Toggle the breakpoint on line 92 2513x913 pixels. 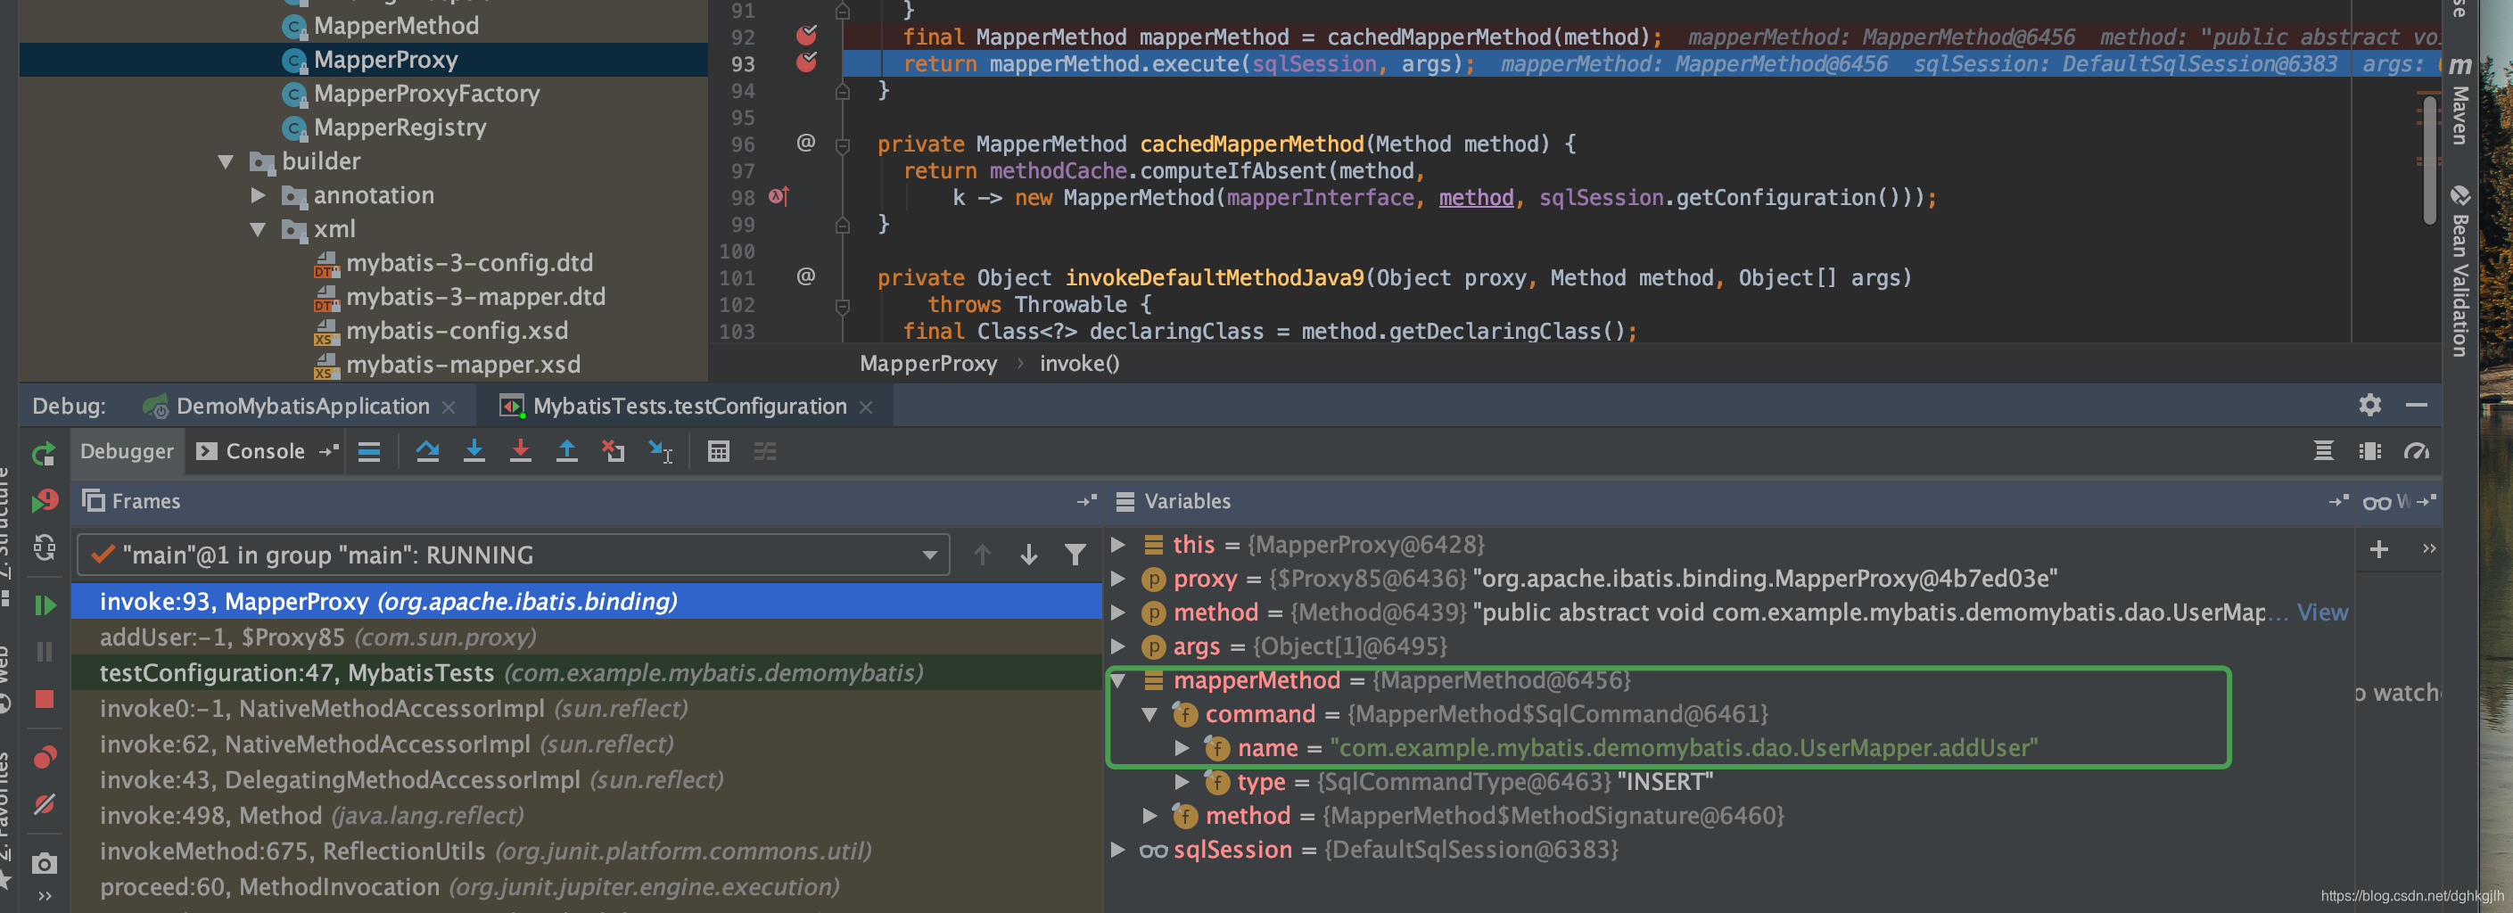(x=806, y=36)
